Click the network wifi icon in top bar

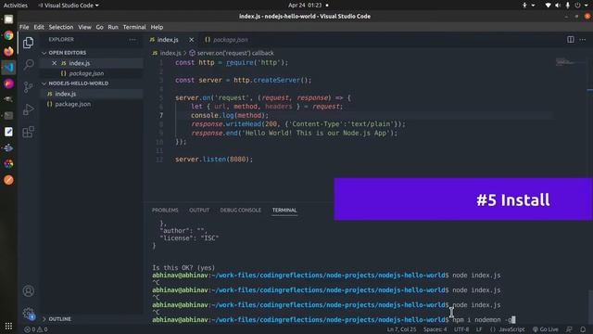click(548, 6)
